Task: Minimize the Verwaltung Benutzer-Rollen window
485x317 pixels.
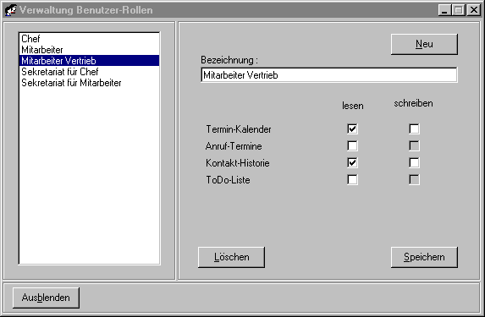Action: click(x=444, y=10)
